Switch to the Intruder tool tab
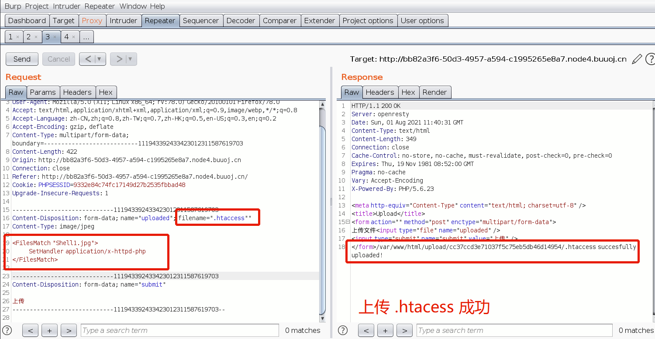Image resolution: width=655 pixels, height=339 pixels. point(124,21)
